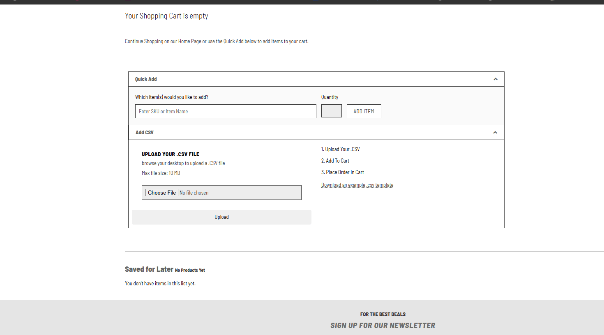Click the Quick Add header label
This screenshot has width=604, height=335.
click(146, 79)
